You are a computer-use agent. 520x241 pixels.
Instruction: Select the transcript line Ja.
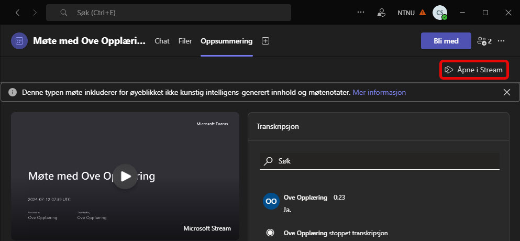point(287,210)
